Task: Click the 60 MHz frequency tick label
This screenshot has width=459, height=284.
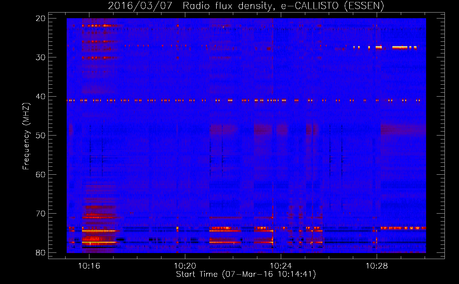Action: coord(41,174)
